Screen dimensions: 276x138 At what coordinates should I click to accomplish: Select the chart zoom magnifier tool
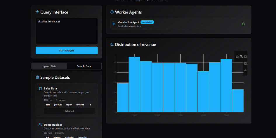coord(241,57)
